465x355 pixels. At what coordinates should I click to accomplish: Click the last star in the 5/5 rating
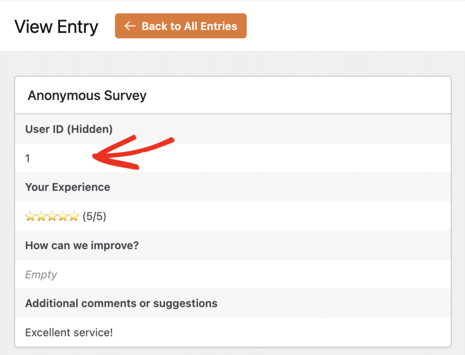pyautogui.click(x=74, y=216)
